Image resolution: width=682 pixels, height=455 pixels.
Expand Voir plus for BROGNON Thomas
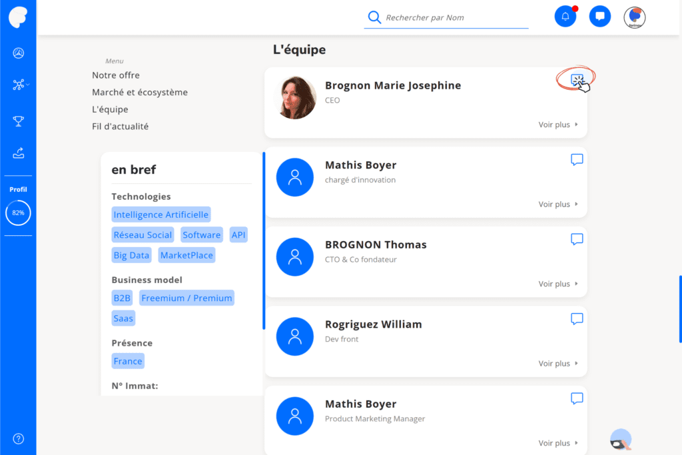click(x=558, y=284)
